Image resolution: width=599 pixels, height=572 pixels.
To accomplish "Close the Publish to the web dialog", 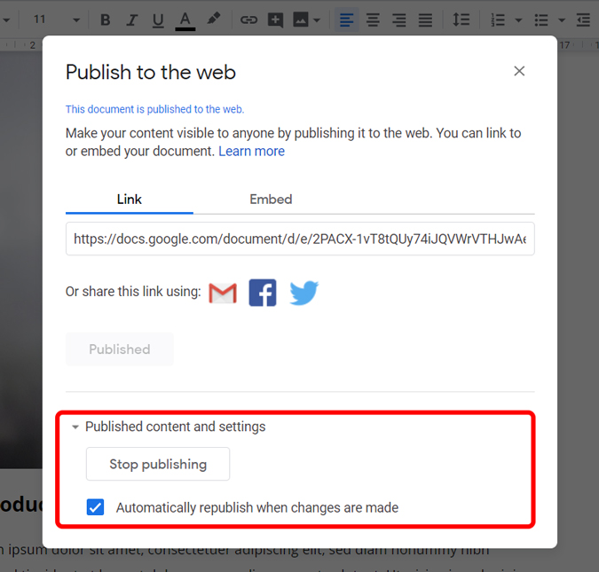I will 519,71.
